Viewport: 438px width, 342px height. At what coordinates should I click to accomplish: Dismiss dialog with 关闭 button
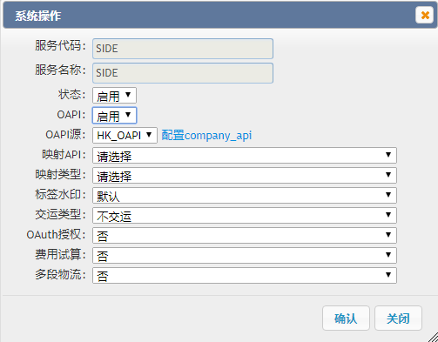point(398,318)
